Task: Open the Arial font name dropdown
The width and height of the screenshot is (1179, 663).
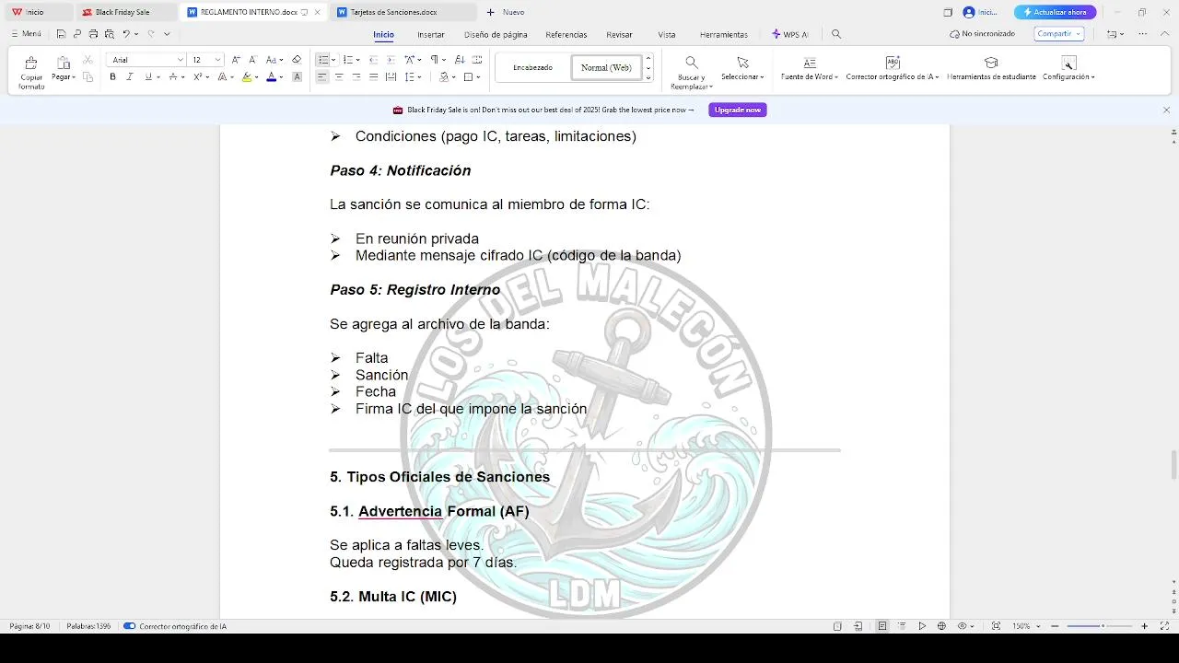Action: pyautogui.click(x=181, y=60)
